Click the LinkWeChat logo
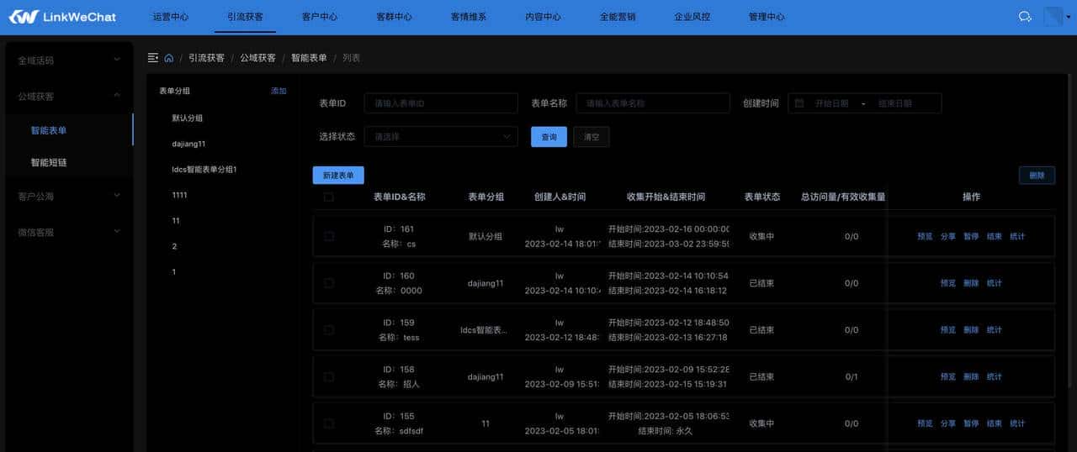The width and height of the screenshot is (1077, 452). pos(62,17)
